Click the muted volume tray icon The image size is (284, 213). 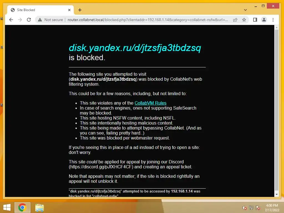coord(245,208)
